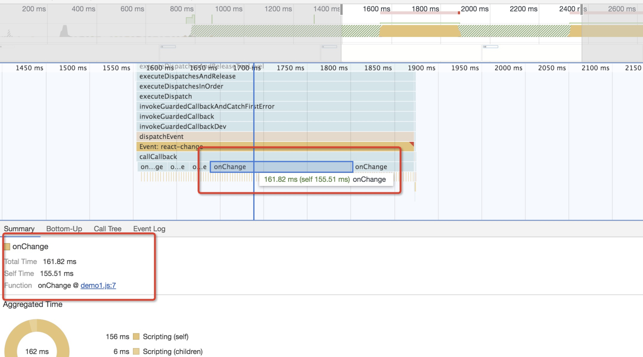
Task: Select the invokeGuardedCallback flame bar
Action: 276,116
